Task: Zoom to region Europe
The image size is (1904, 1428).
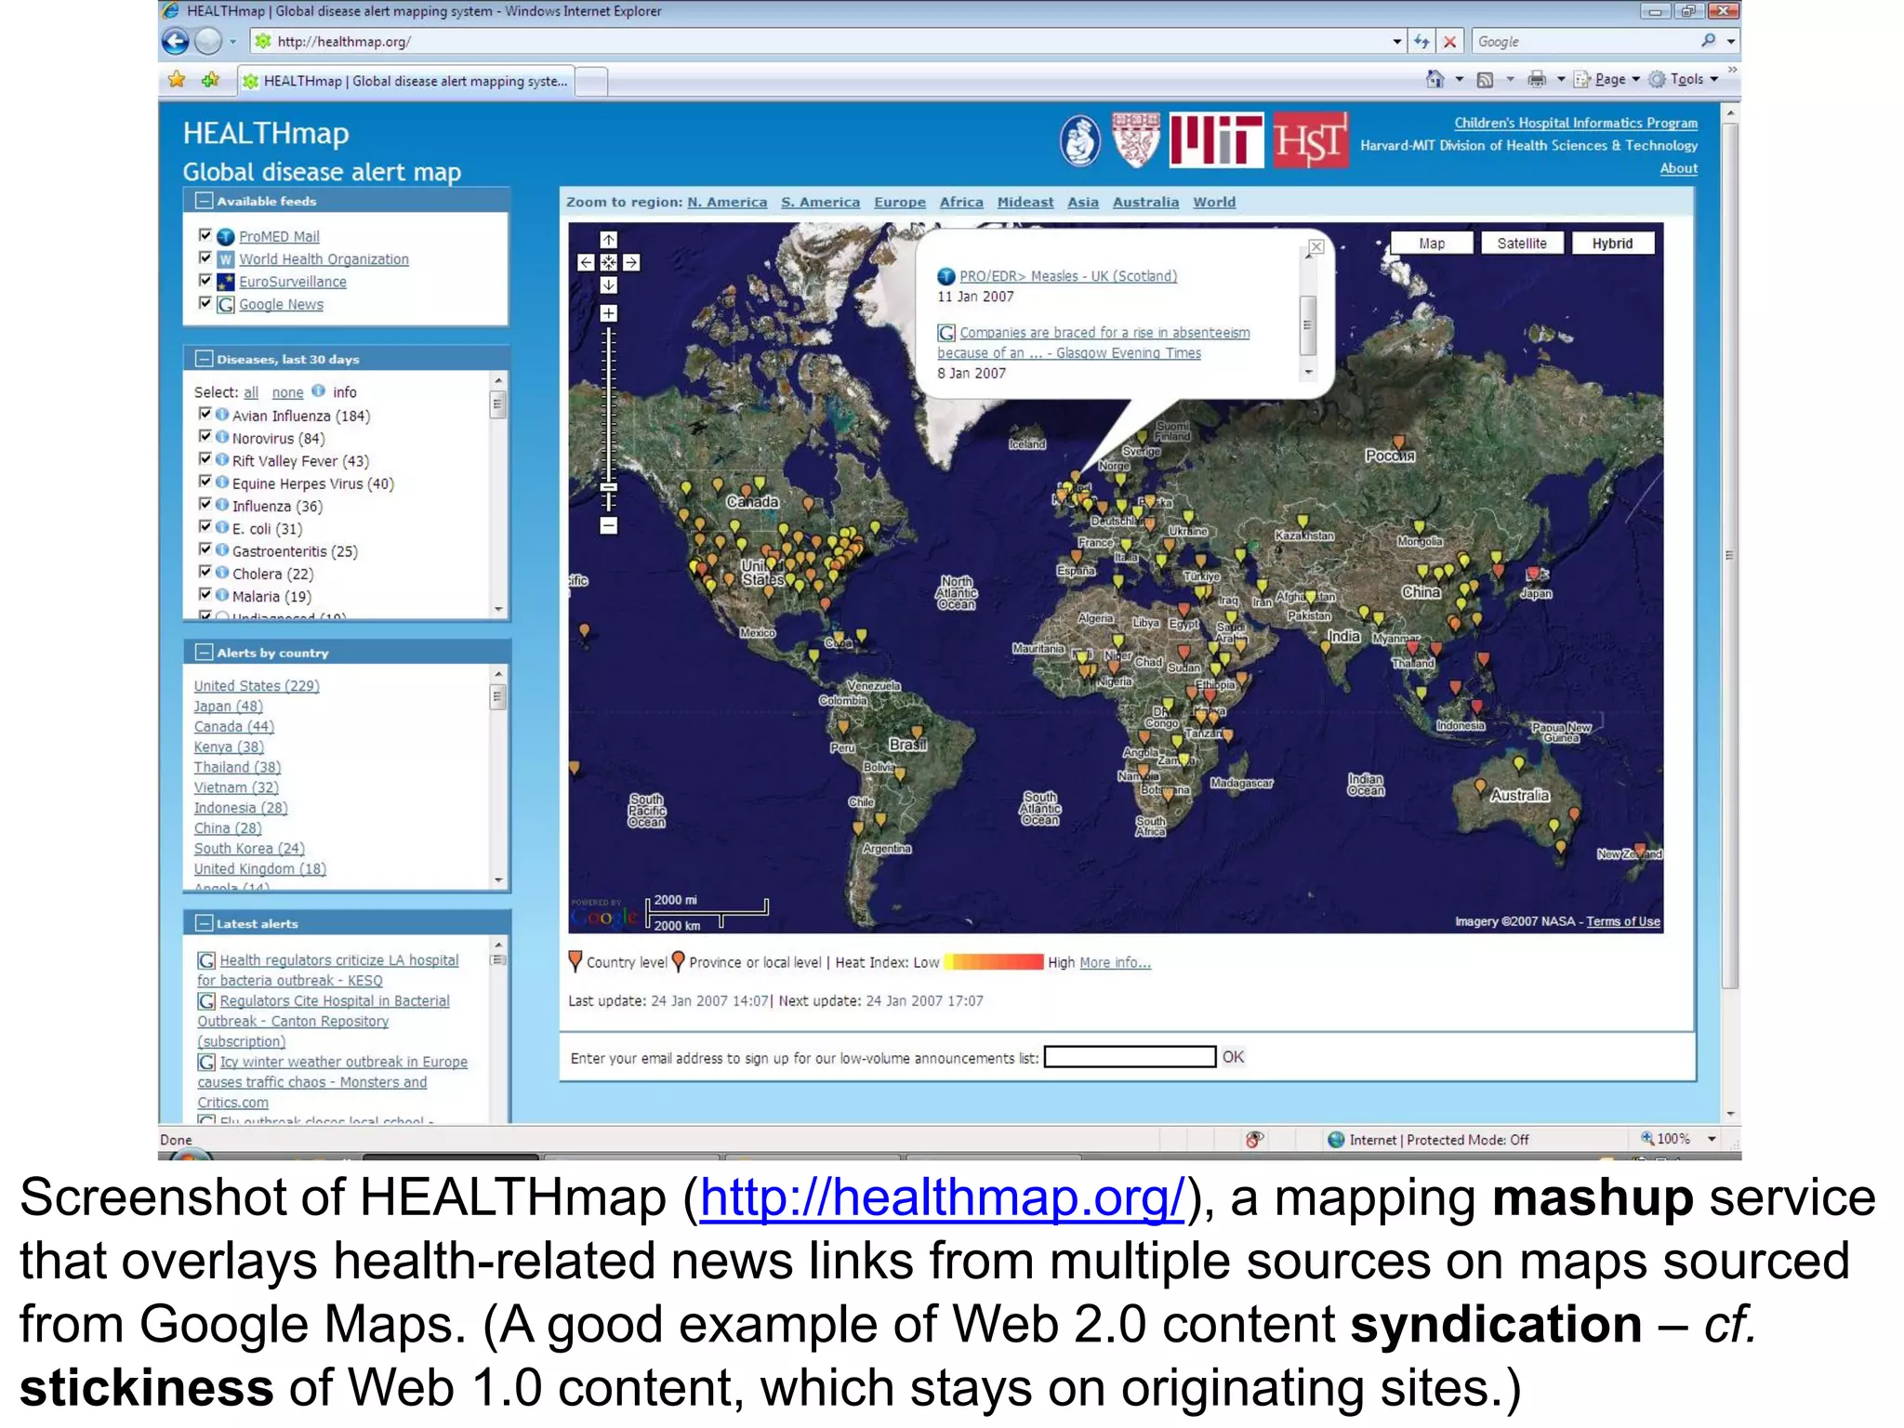Action: [899, 202]
